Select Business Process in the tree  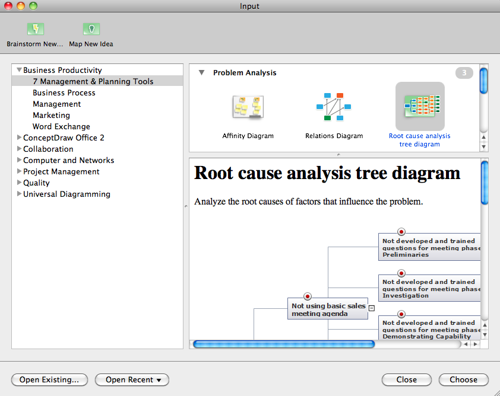64,92
